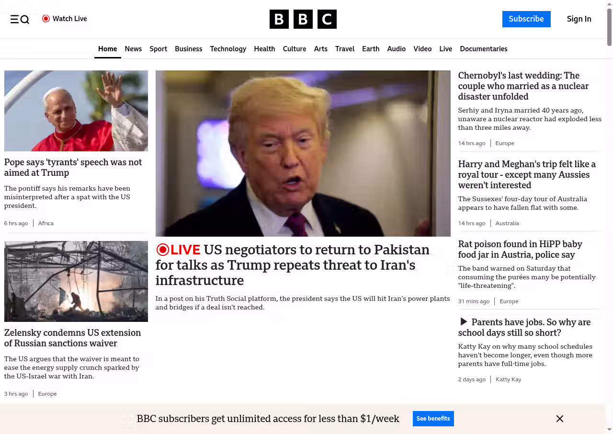Click the BBC logo
This screenshot has height=434, width=613.
tap(303, 19)
